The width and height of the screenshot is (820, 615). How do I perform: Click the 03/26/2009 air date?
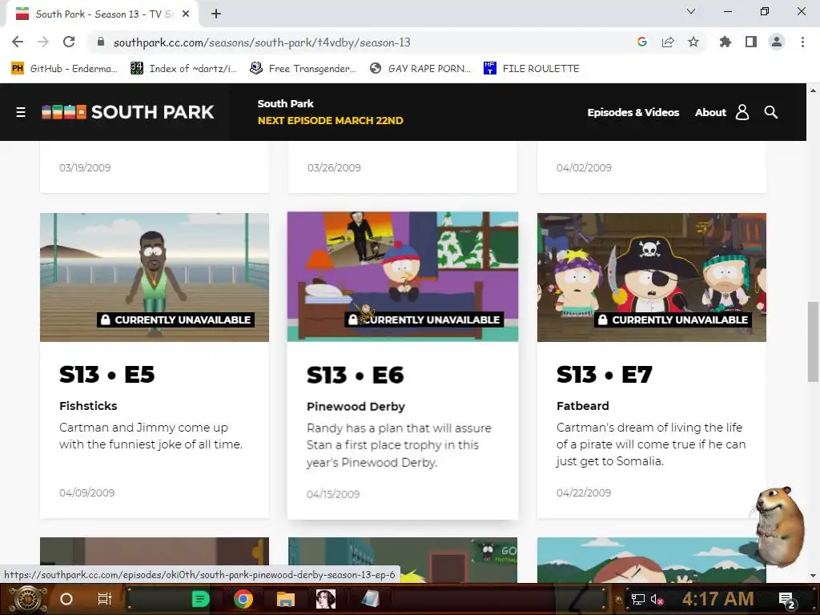tap(334, 168)
